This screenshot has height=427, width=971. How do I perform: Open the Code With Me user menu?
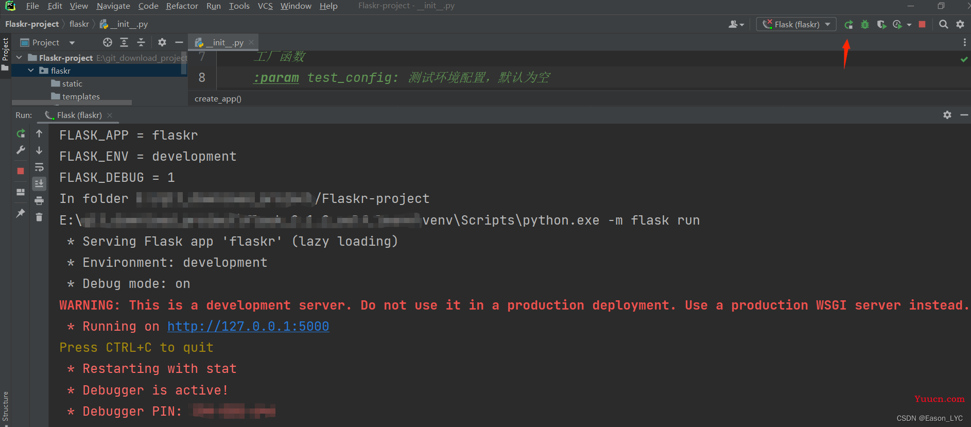point(736,24)
